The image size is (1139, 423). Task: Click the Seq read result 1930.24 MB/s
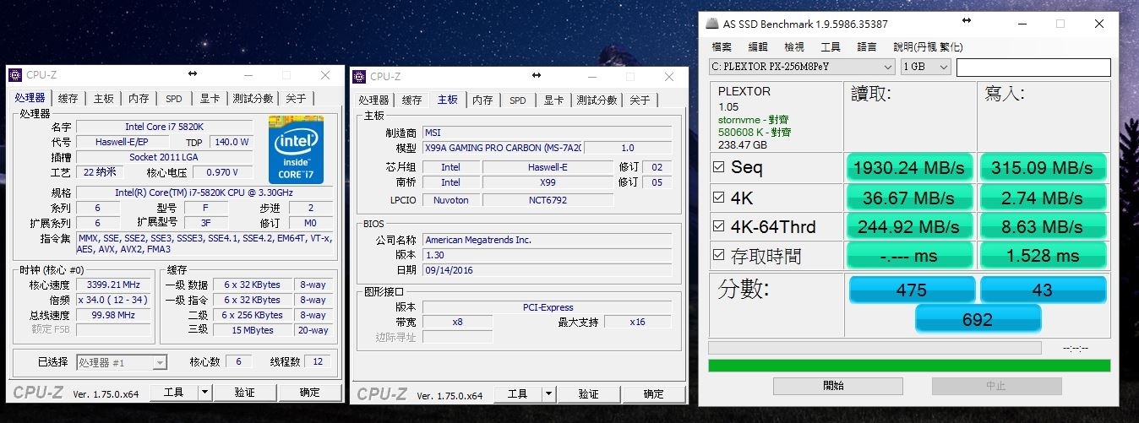tap(909, 167)
